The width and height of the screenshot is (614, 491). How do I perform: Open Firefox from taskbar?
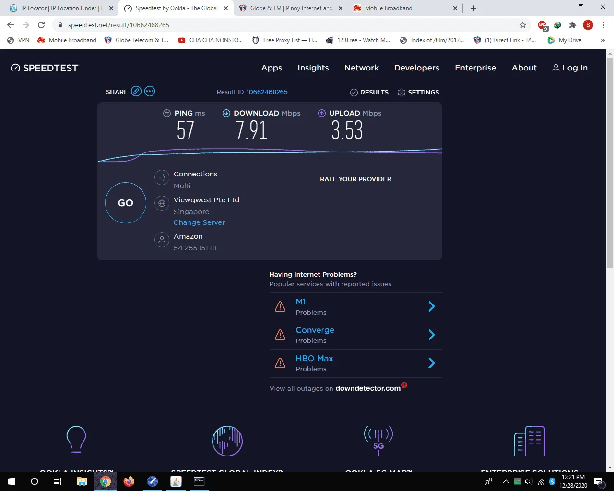point(129,481)
